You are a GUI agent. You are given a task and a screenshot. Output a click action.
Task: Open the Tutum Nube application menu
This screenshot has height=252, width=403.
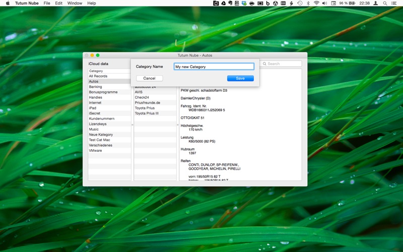[27, 3]
